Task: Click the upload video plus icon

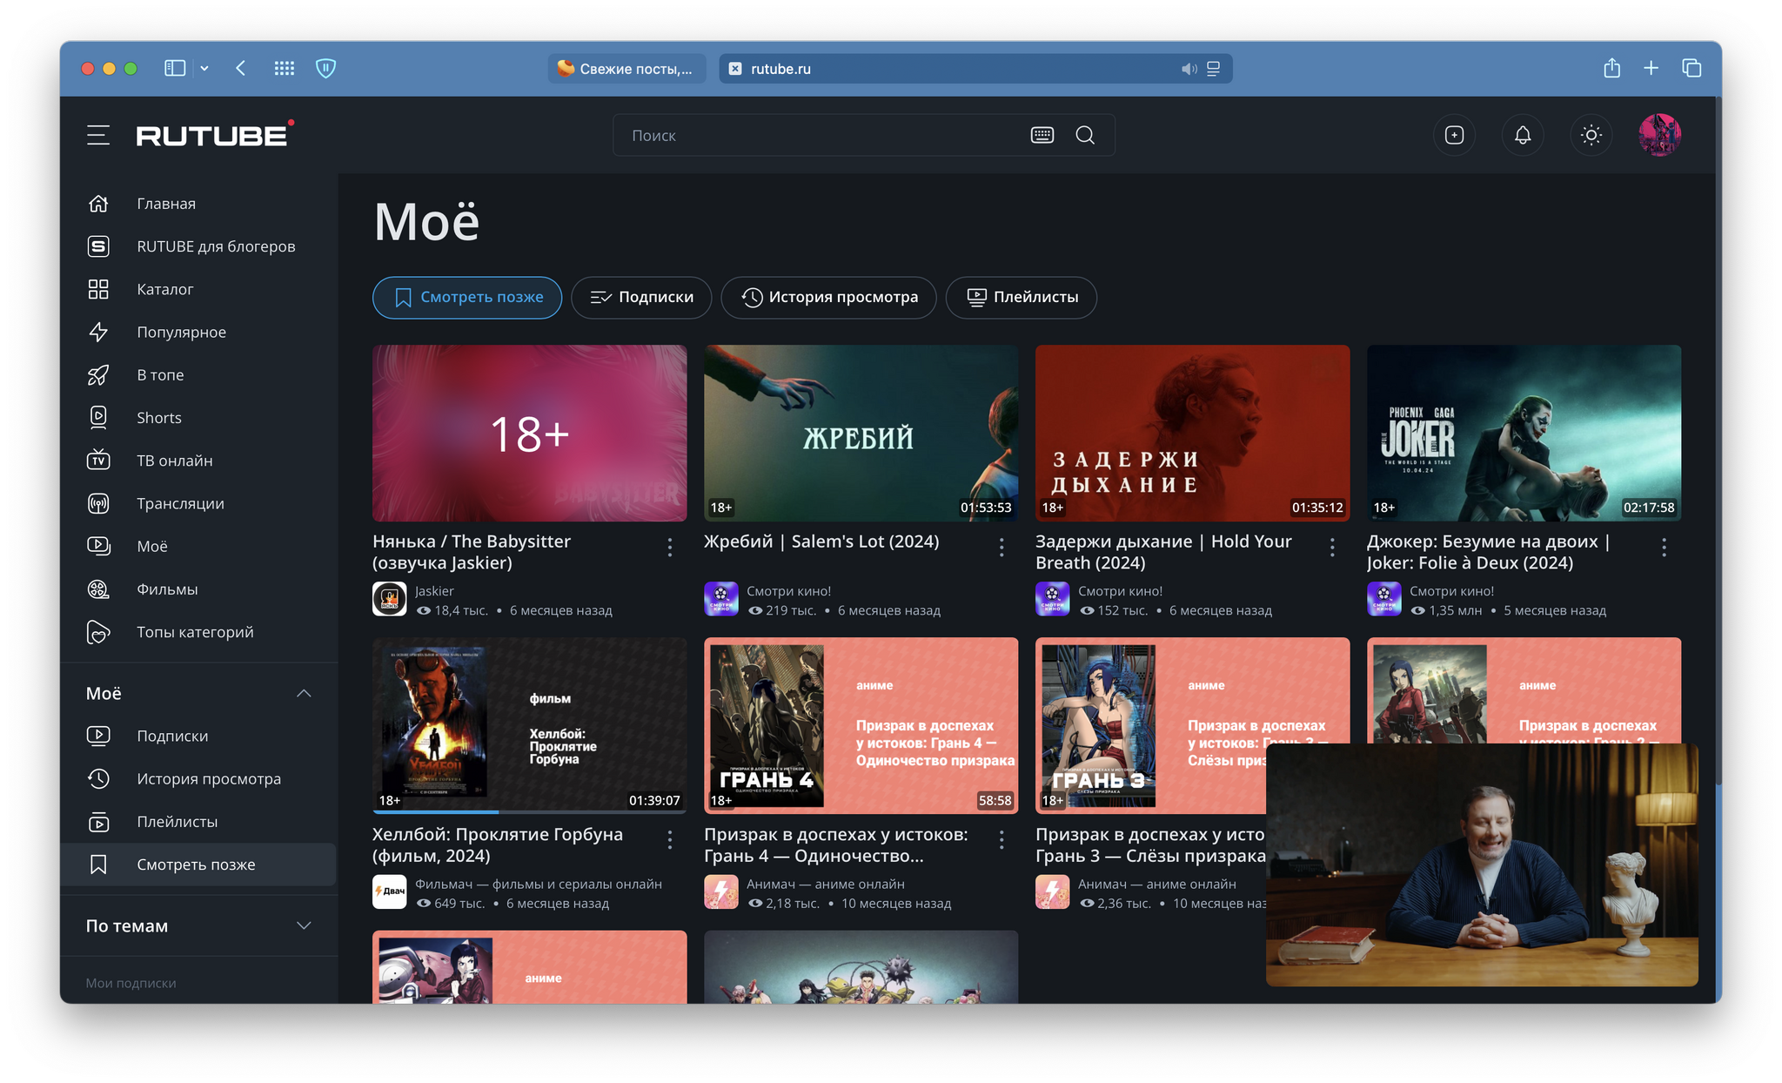Action: (1454, 135)
